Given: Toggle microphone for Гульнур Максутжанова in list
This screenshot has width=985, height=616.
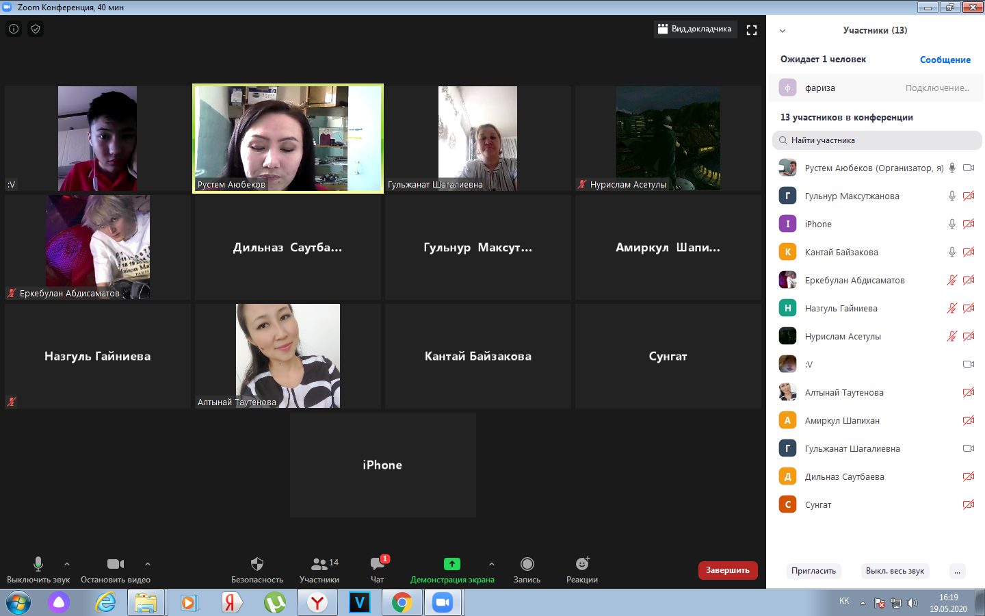Looking at the screenshot, I should click(951, 196).
